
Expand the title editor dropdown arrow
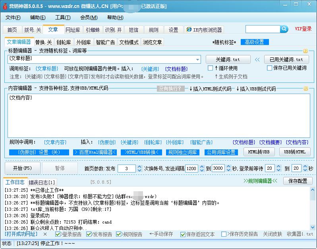click(197, 60)
